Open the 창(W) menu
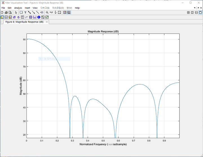203x157 pixels. click(69, 8)
